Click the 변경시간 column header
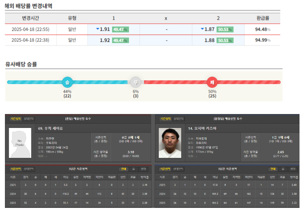Screen dimensions: 304x212 pos(30,18)
